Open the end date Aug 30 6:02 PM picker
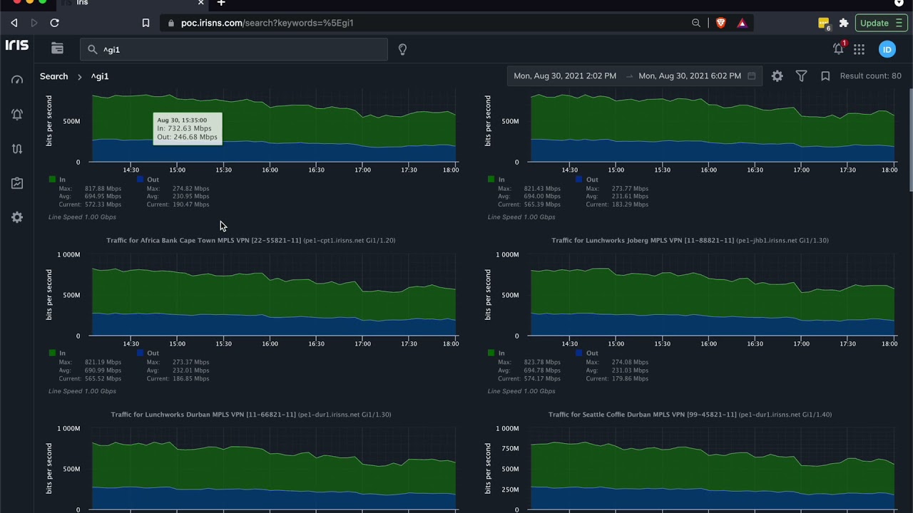This screenshot has height=513, width=913. click(x=690, y=76)
